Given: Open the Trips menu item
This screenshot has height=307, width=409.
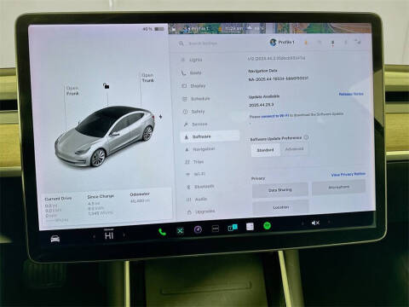Looking at the screenshot, I should click(194, 162).
